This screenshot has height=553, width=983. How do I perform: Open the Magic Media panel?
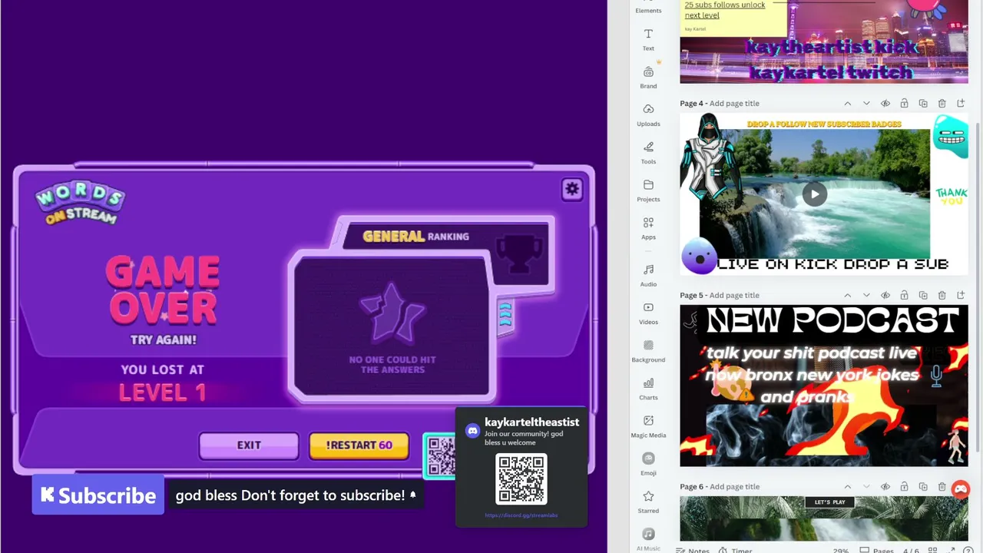click(x=648, y=426)
